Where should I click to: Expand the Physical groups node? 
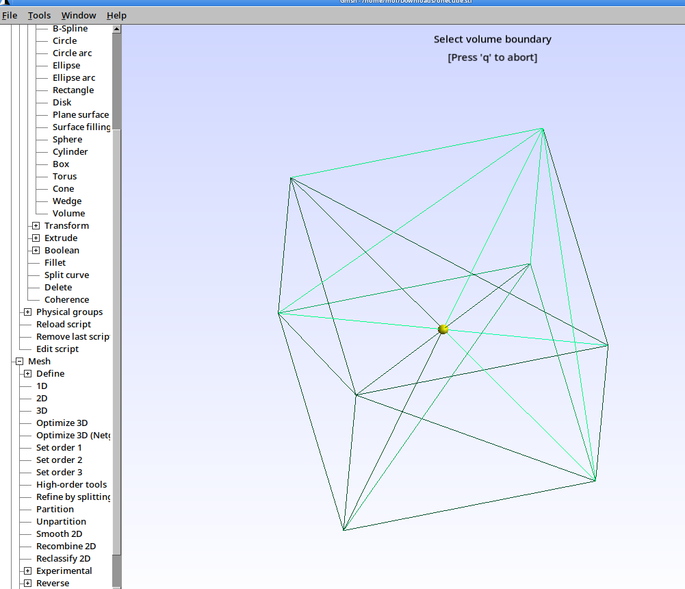click(x=27, y=312)
